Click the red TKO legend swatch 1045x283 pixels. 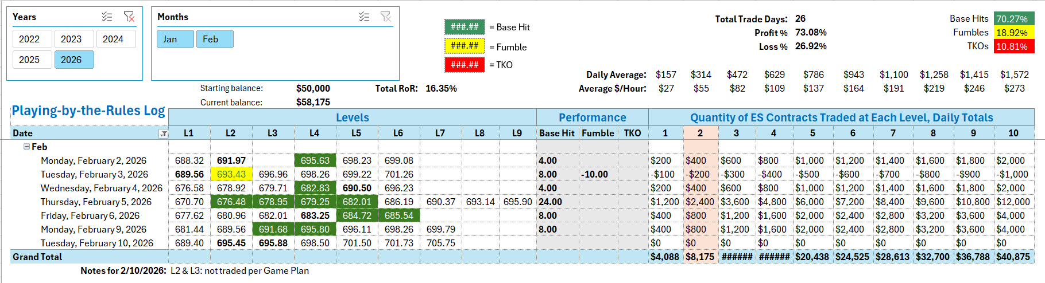coord(464,65)
